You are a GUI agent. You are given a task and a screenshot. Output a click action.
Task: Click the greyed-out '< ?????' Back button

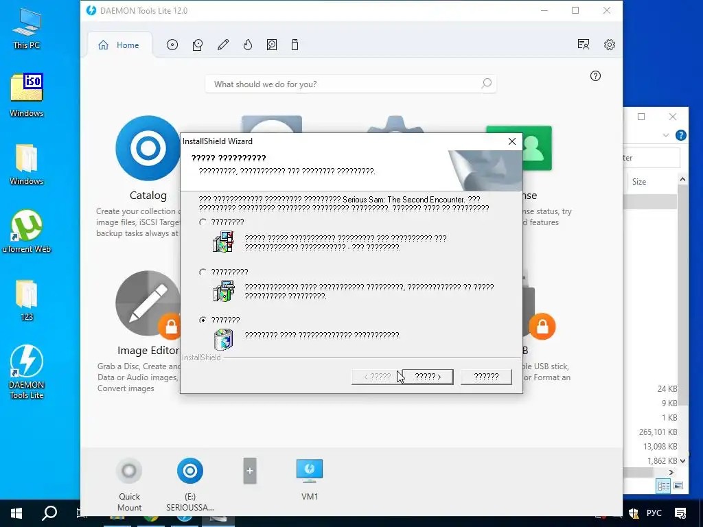[377, 377]
